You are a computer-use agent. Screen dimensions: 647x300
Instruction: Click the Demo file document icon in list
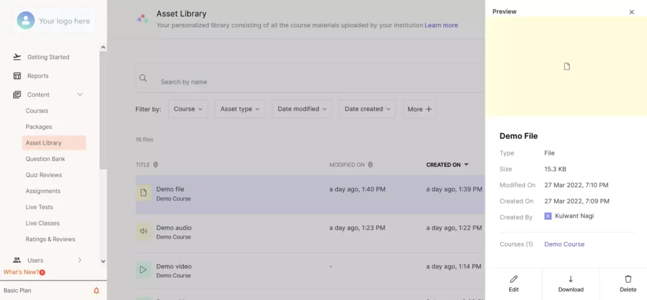(x=143, y=193)
